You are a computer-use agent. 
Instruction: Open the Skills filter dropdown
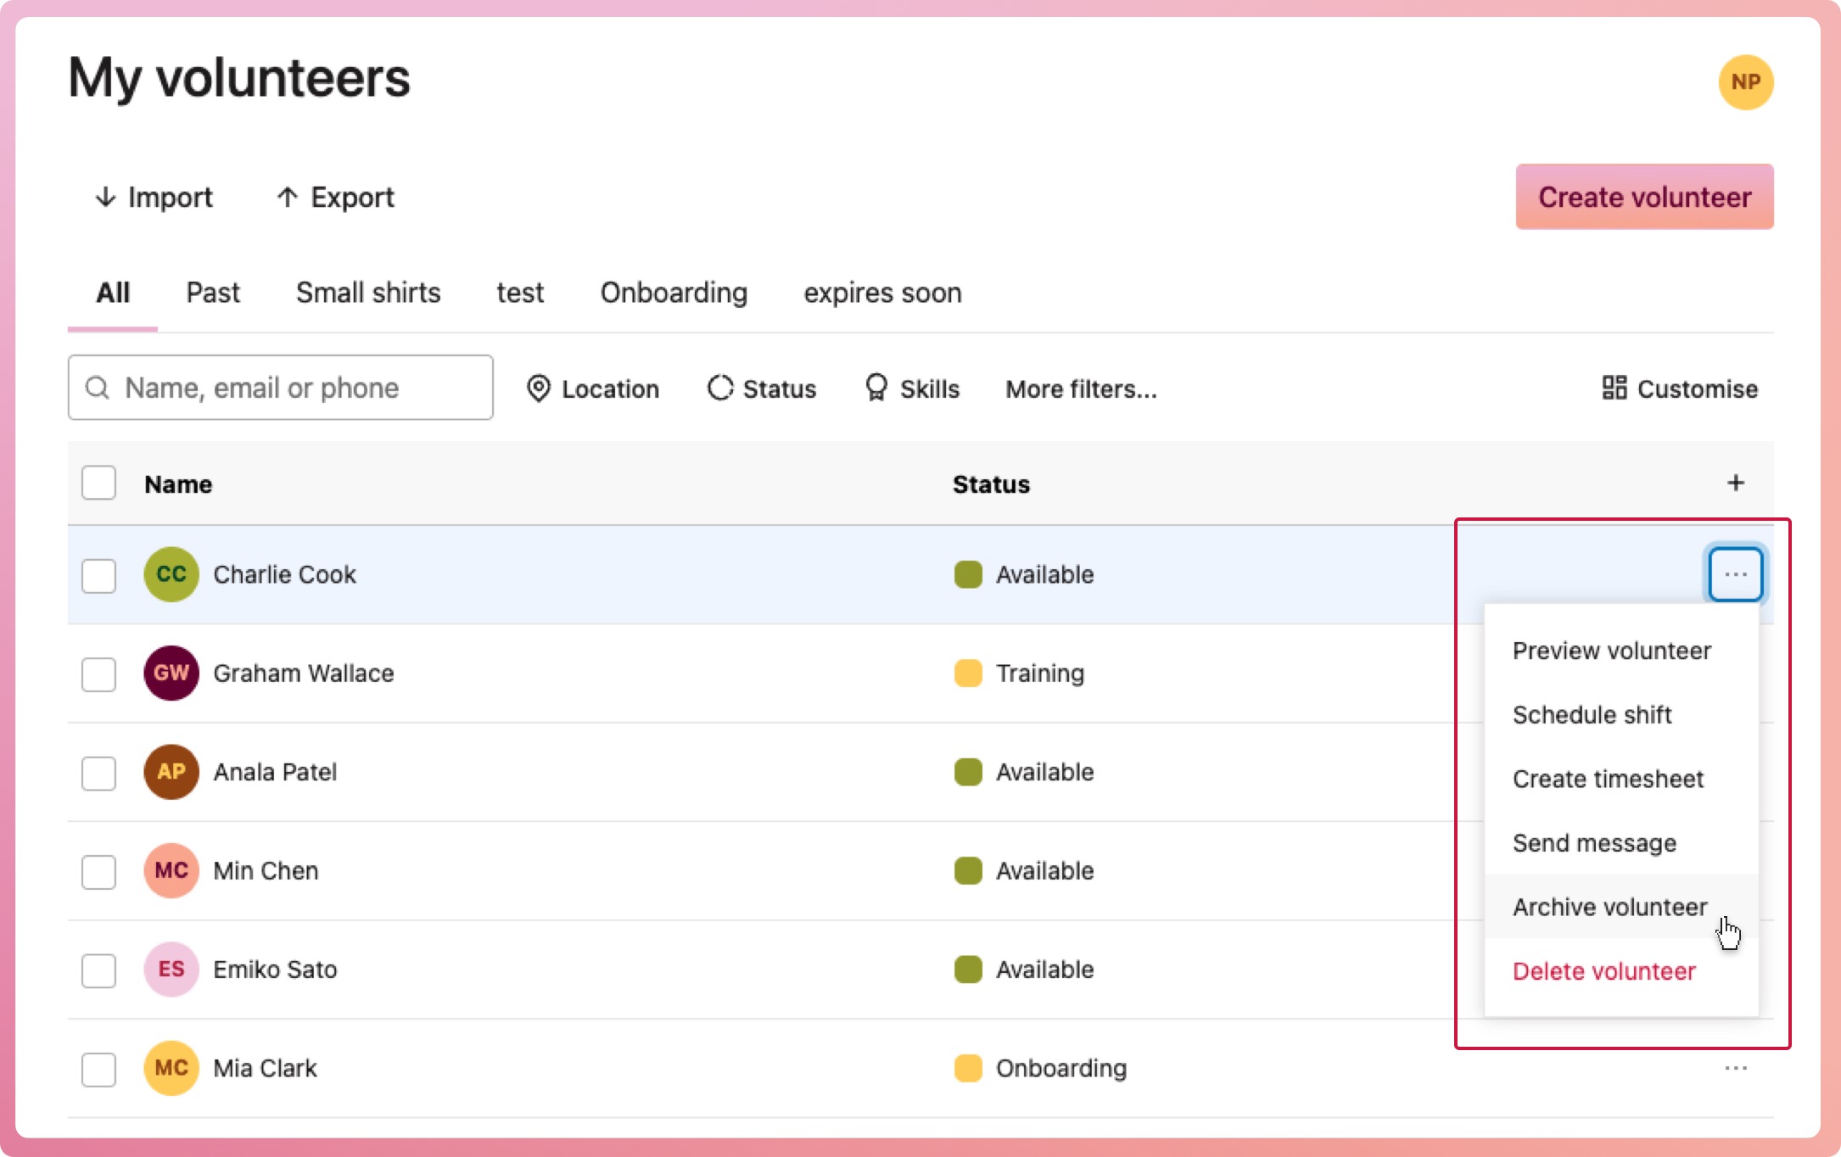point(912,388)
